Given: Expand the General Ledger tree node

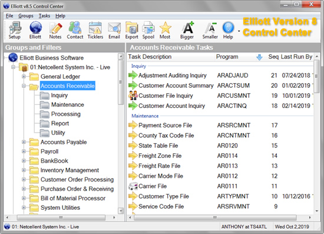Looking at the screenshot, I should coord(24,77).
